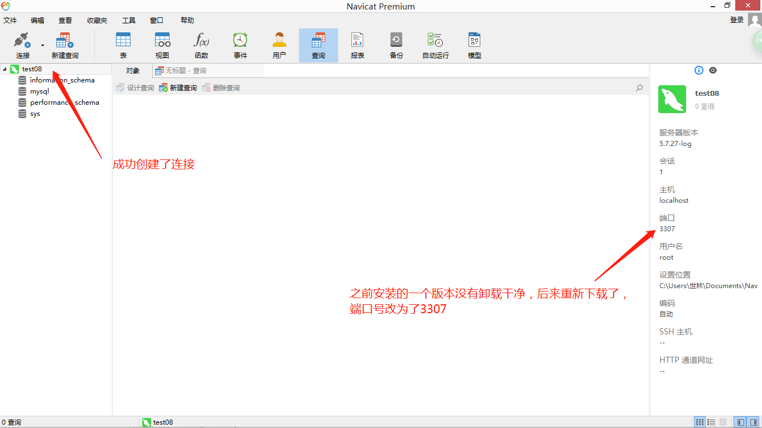Viewport: 762px width, 428px height.
Task: Click 新建查询 in the main toolbar
Action: tap(65, 45)
